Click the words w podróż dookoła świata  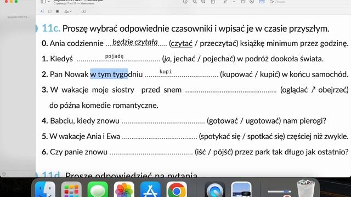pos(280,59)
